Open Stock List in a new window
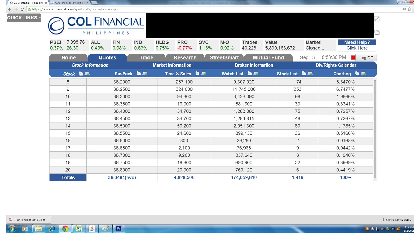Image resolution: width=414 pixels, height=233 pixels. coord(304,74)
